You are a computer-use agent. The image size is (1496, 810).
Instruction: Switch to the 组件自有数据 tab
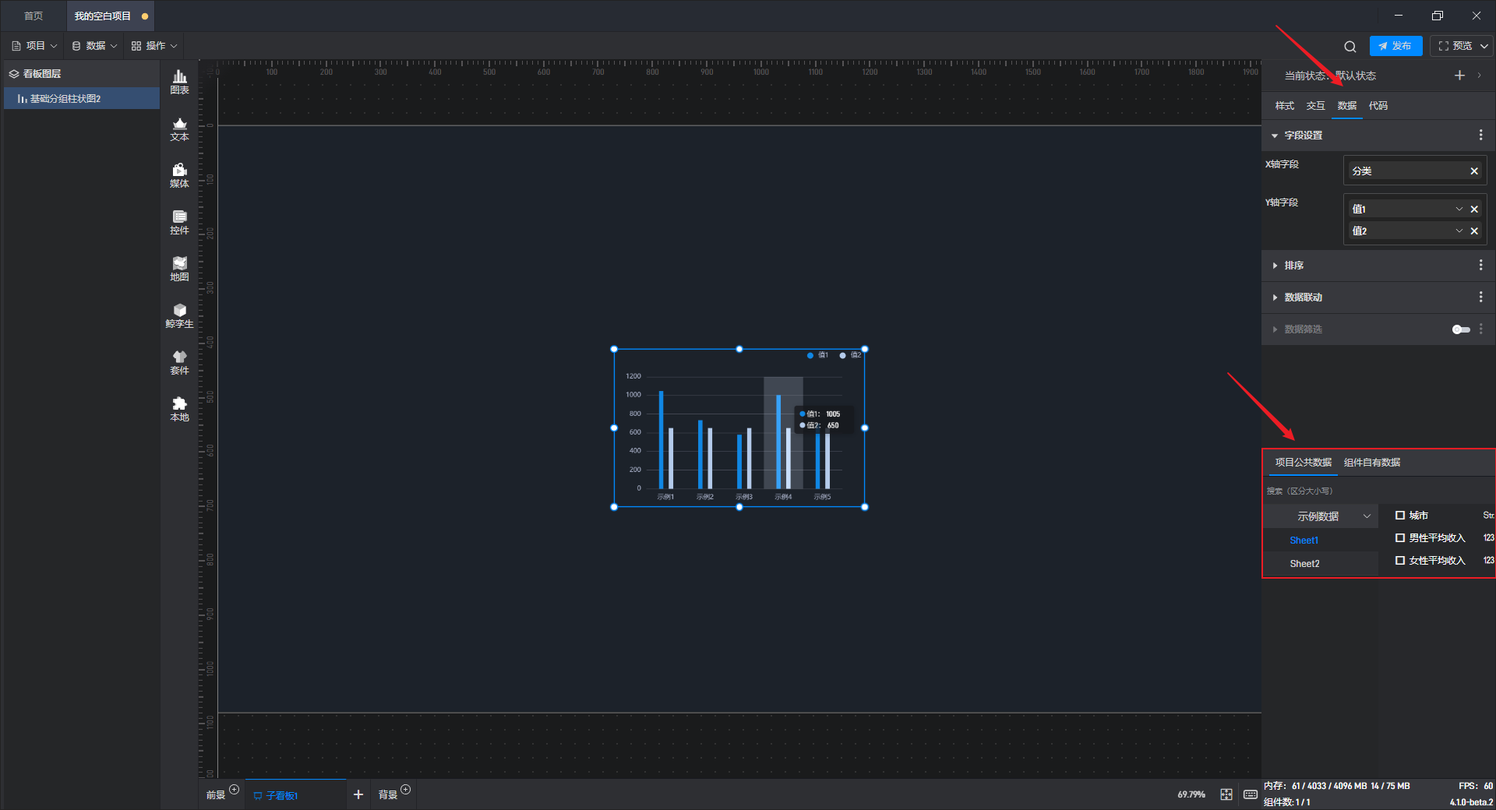[x=1372, y=463]
